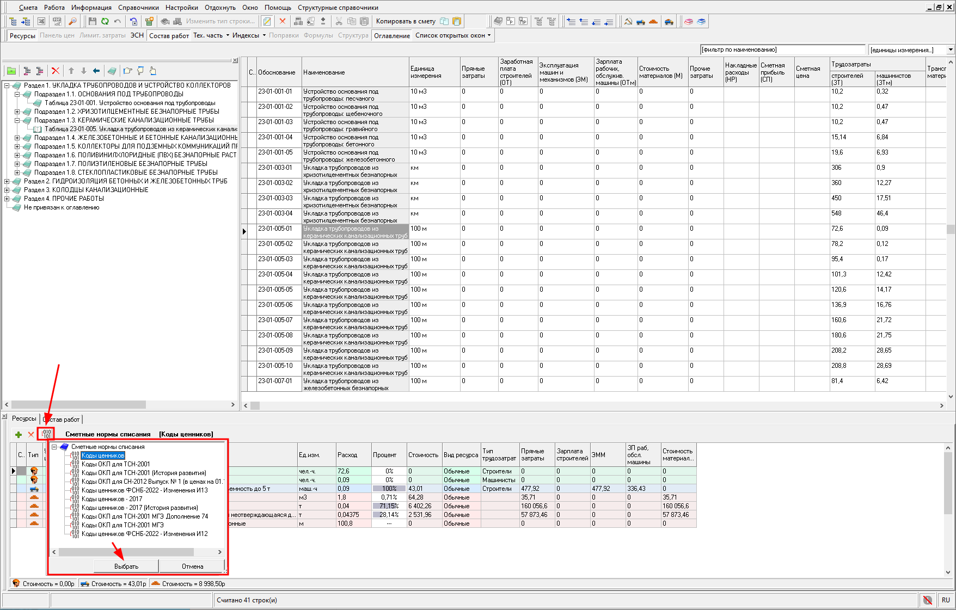Click the hammer and sickle labor resources icon

628,21
